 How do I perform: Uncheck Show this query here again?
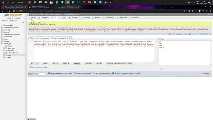pos(49,73)
